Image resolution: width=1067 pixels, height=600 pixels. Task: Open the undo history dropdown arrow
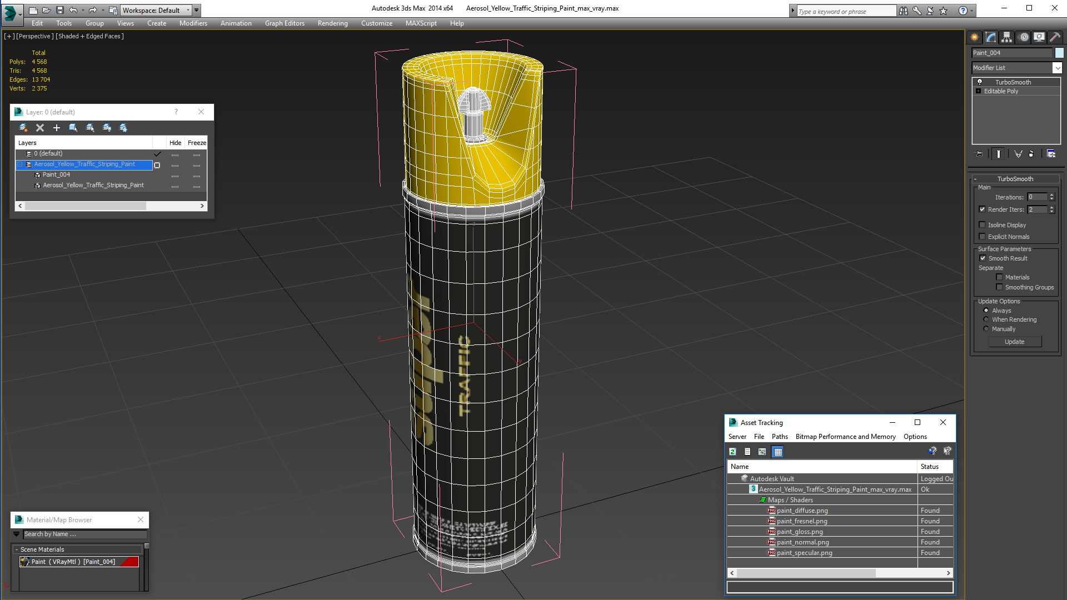83,10
